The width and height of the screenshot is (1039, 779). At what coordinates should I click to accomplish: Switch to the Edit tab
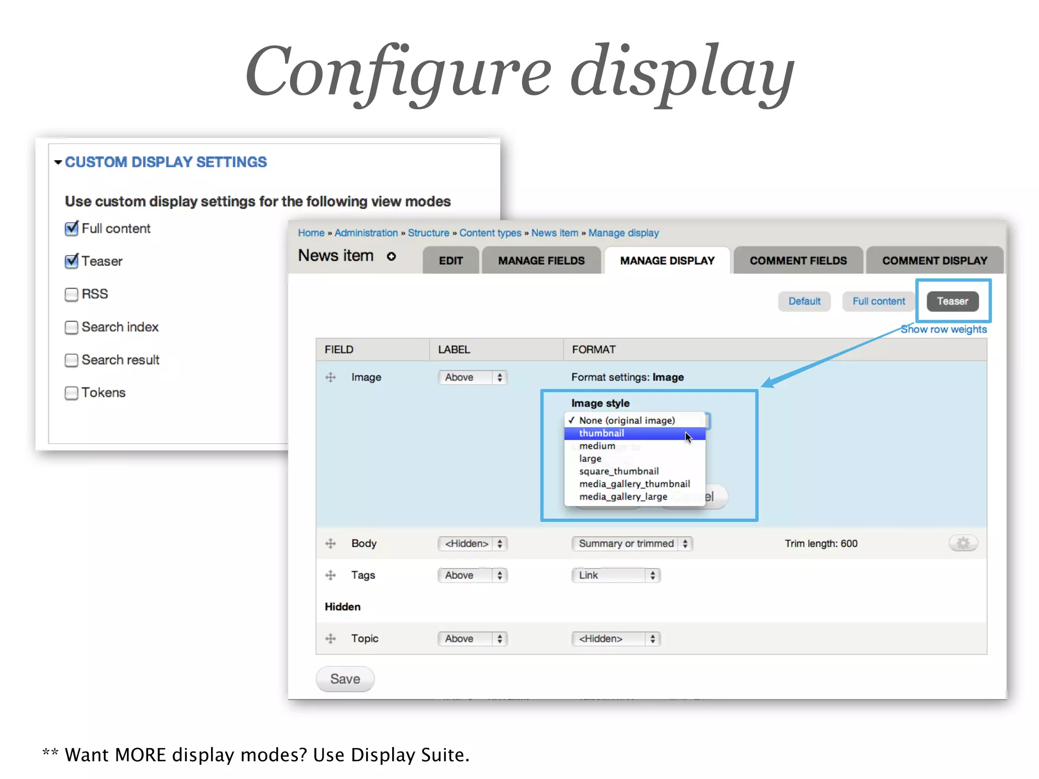[451, 260]
